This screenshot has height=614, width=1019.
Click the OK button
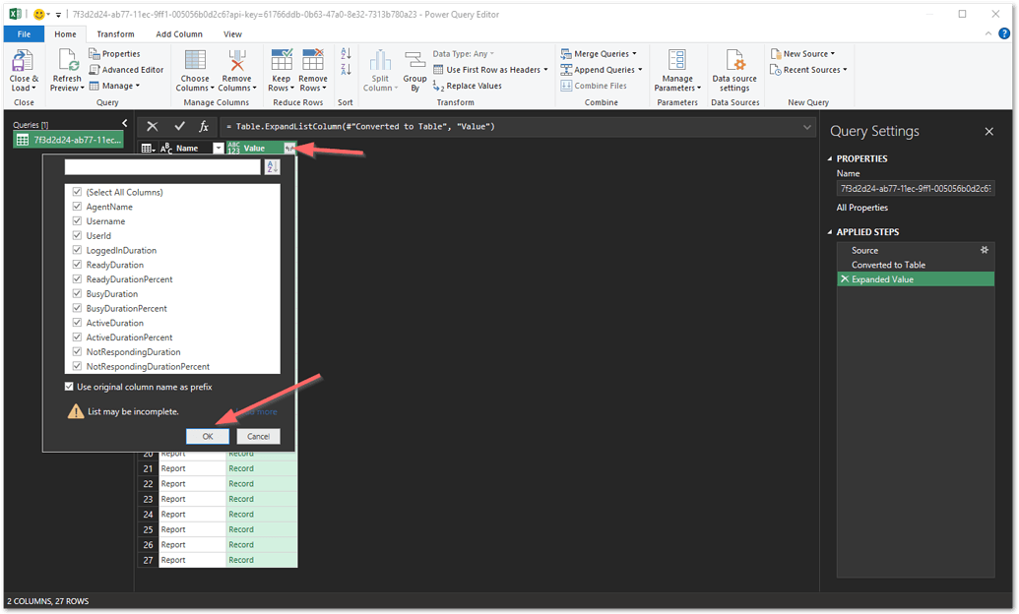pos(207,436)
